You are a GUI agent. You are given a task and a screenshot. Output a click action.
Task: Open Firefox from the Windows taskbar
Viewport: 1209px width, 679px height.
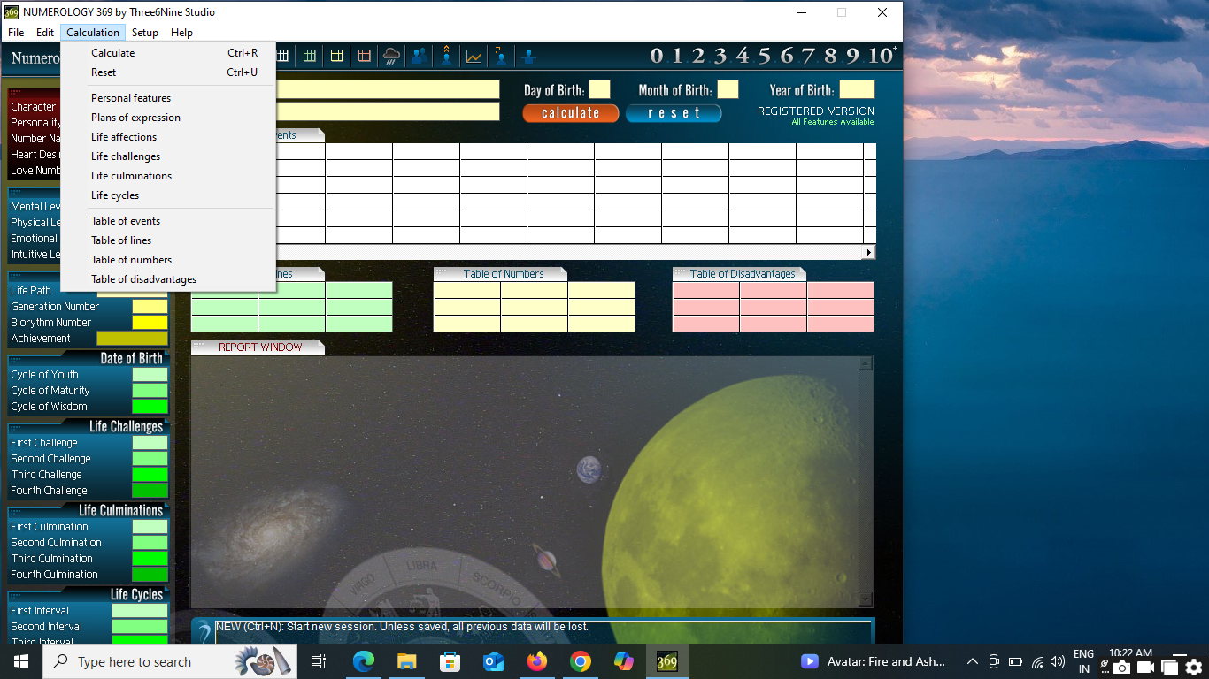536,661
